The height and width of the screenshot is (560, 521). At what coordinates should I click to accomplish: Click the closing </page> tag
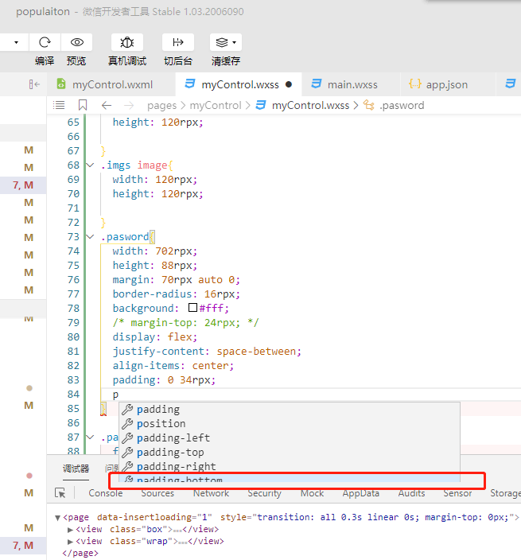coord(80,554)
